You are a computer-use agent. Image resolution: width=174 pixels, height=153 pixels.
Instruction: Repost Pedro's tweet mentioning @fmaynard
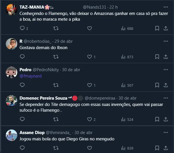(x=56, y=85)
